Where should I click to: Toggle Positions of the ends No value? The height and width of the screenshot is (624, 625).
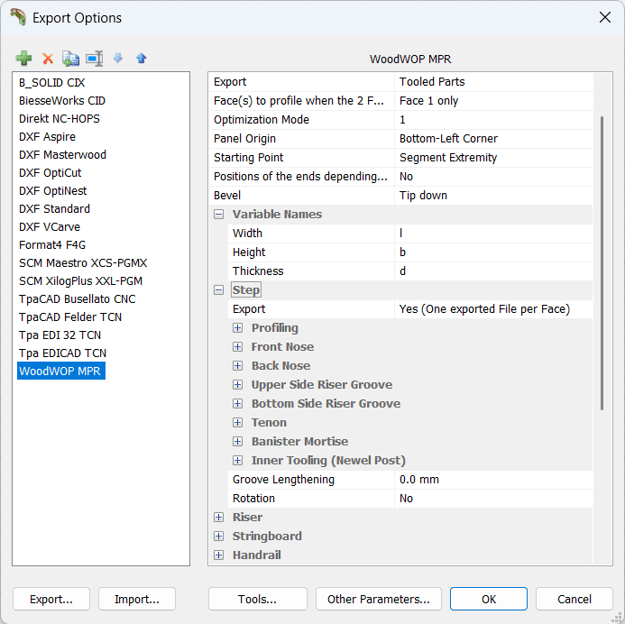coord(493,177)
